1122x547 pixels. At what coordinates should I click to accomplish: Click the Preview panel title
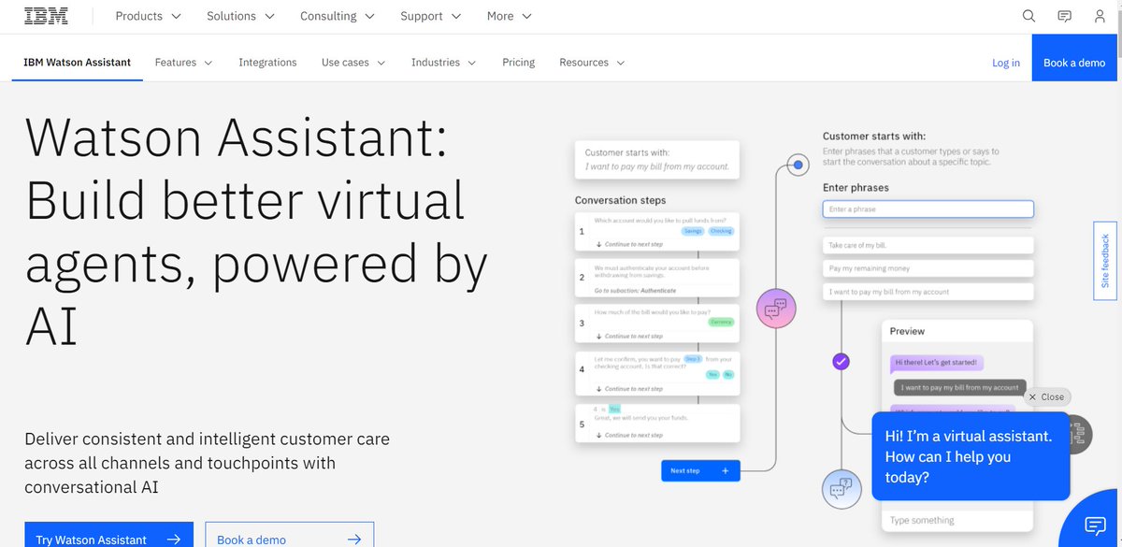click(x=907, y=331)
